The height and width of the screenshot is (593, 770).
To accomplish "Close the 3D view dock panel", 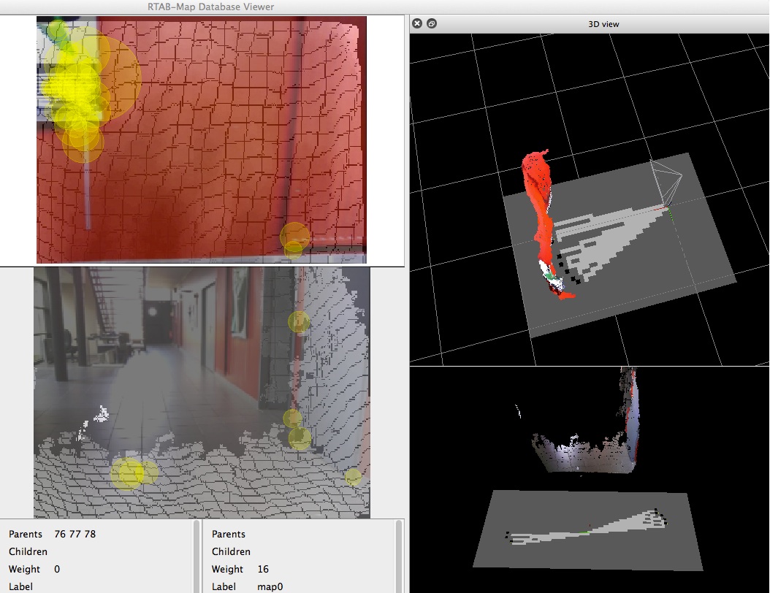I will coord(417,23).
